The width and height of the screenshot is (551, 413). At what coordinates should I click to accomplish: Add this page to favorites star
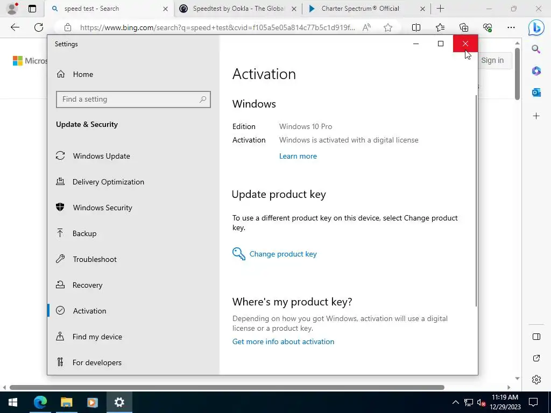pyautogui.click(x=388, y=27)
